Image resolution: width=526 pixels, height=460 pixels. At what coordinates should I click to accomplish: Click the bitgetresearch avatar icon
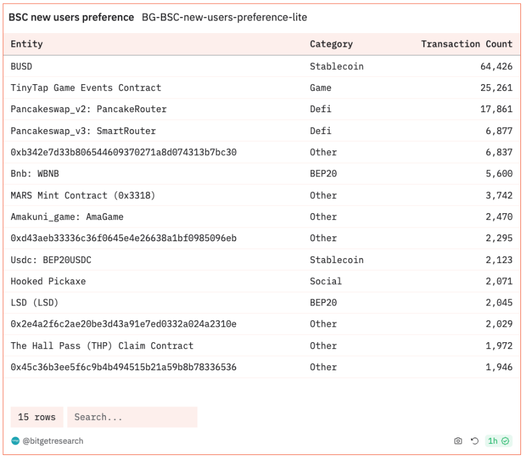click(16, 441)
